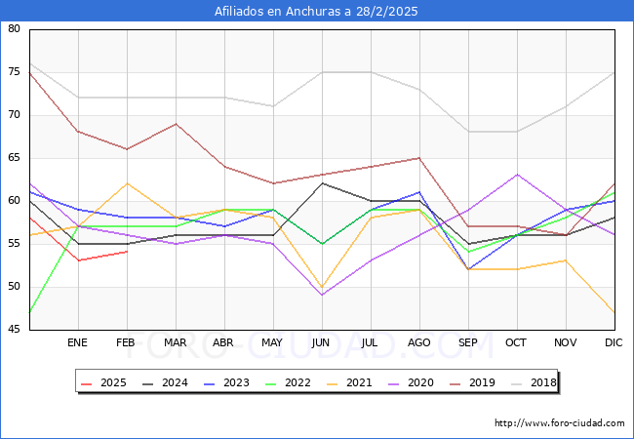Click the green 2022 legend color marker

pos(271,383)
